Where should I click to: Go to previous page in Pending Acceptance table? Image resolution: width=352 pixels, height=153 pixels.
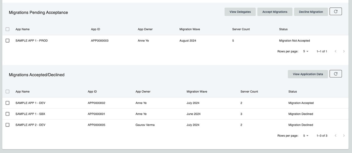coord(336,51)
